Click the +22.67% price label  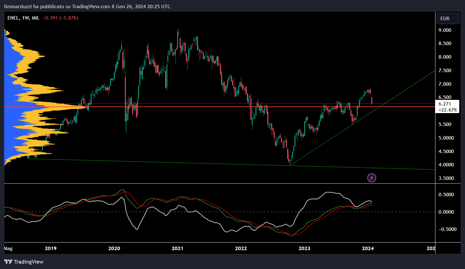448,110
